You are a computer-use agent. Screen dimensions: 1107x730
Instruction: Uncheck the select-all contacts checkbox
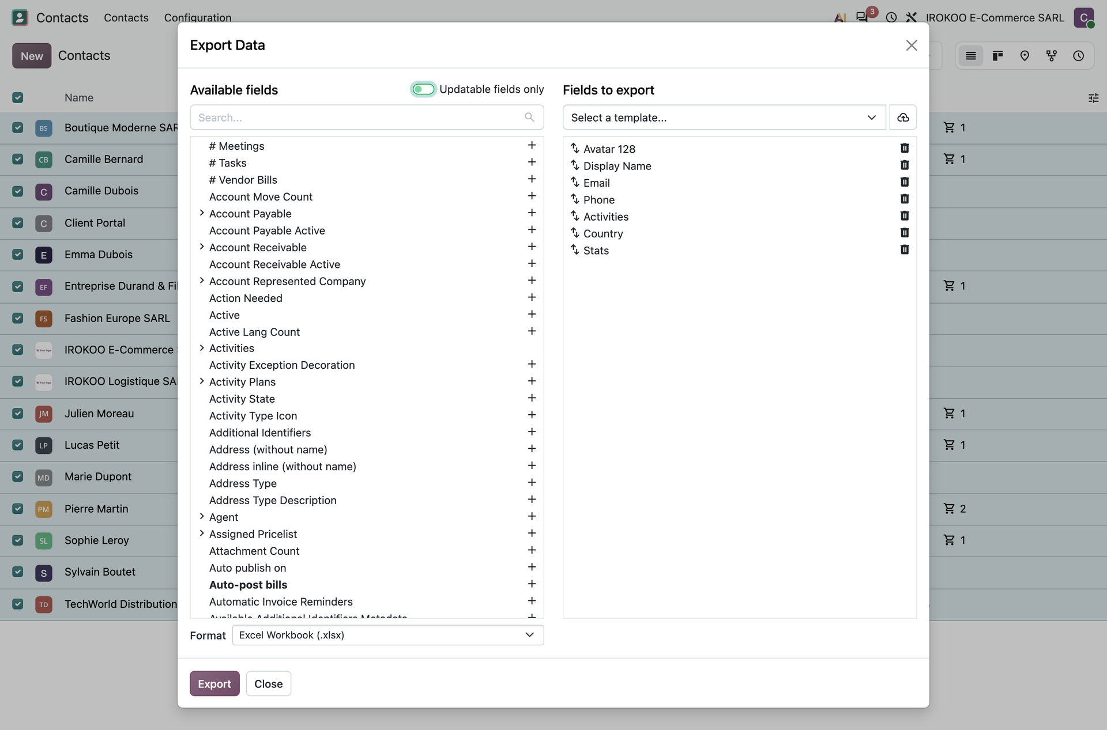click(18, 97)
